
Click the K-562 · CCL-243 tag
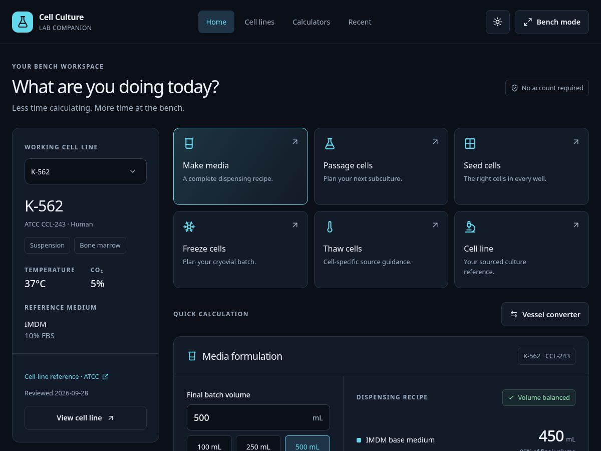click(x=546, y=356)
